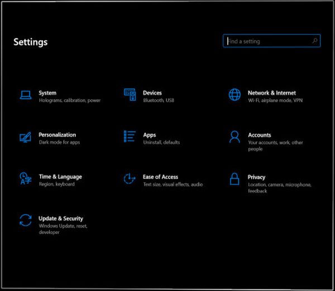Click 'Dark mode for apps' text
Viewport: 335px width, 291px height.
[59, 142]
